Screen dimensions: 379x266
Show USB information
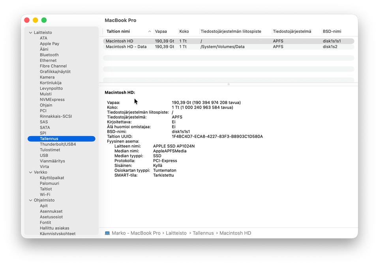[44, 155]
